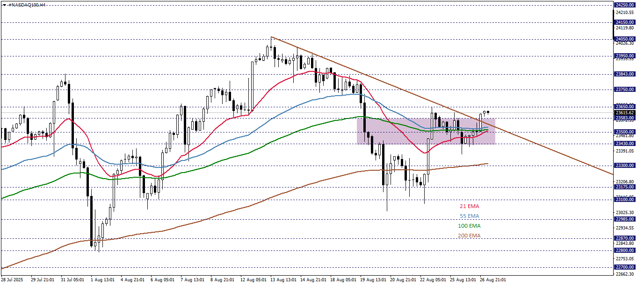Screen dimensions: 637x285
Task: Select the 23175.00 horizontal level price label
Action: 625,187
